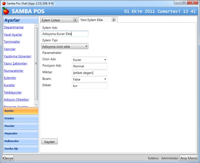Click the Kaydet button
Image resolution: width=200 pixels, height=163 pixels.
point(49,142)
